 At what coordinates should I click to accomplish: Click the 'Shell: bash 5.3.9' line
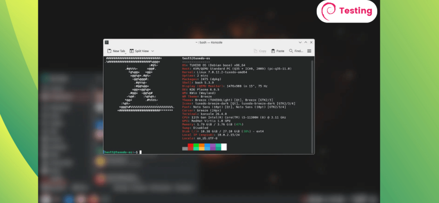[x=198, y=83]
